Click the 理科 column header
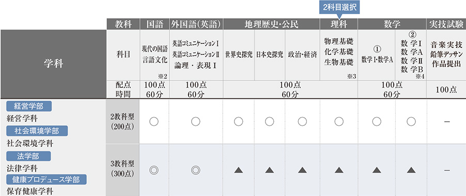This screenshot has width=466, height=196. (339, 24)
